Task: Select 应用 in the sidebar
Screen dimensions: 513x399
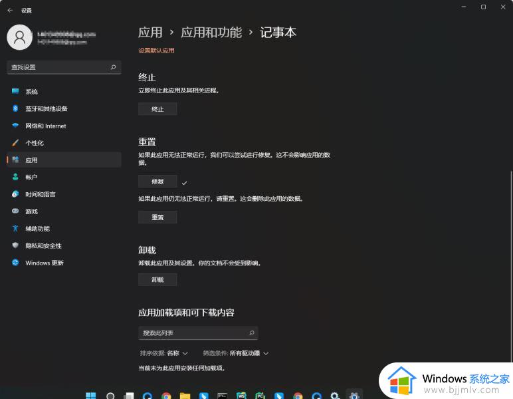Action: (64, 160)
